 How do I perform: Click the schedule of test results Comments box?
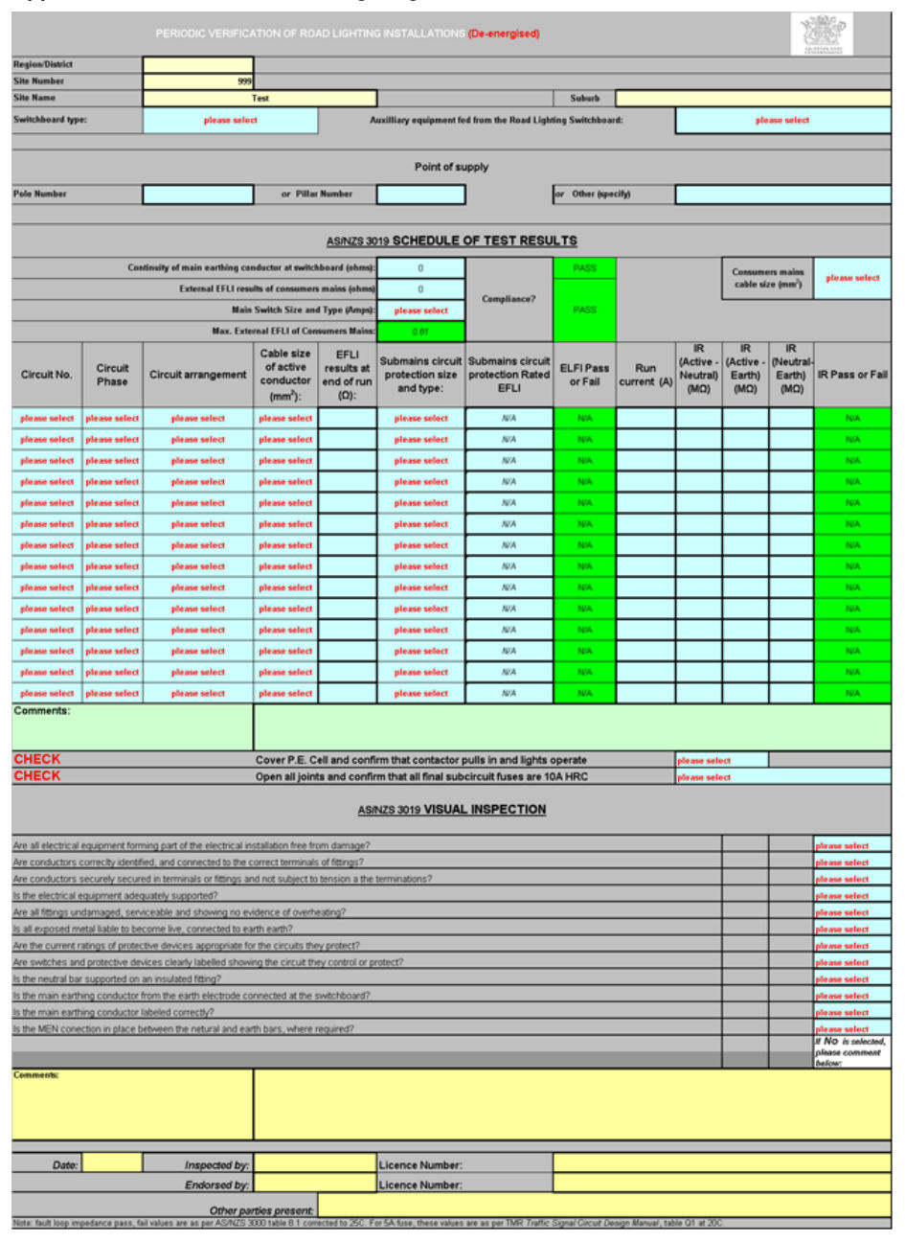point(572,727)
